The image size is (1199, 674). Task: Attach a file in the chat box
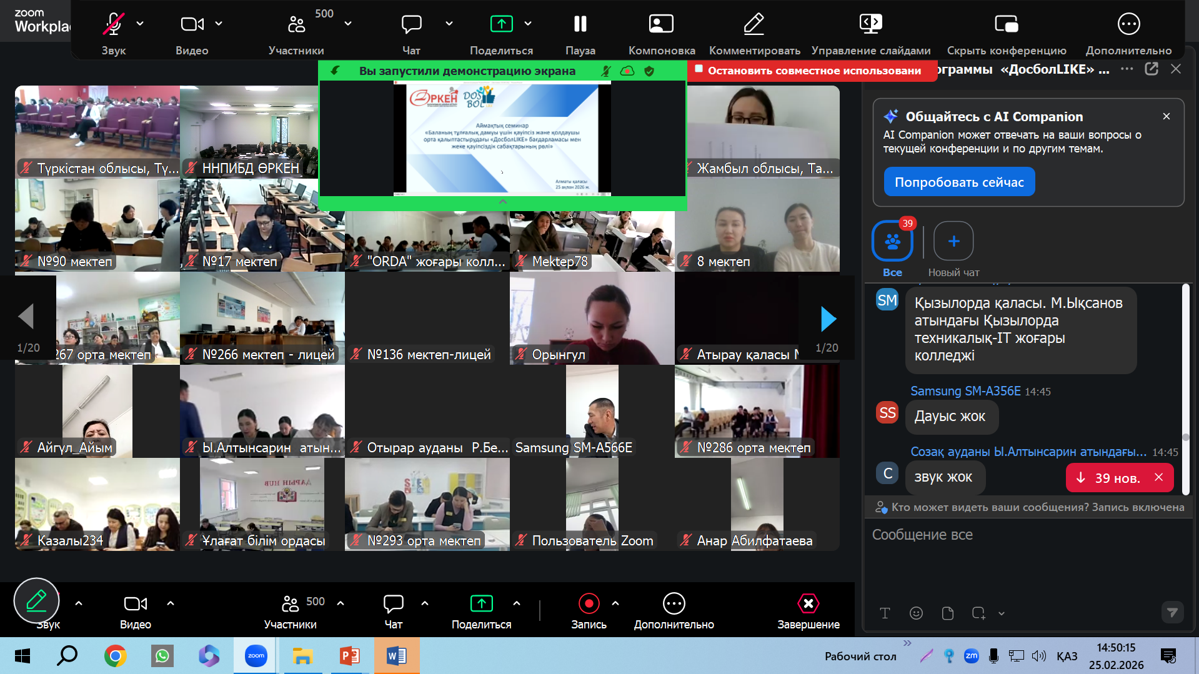pyautogui.click(x=947, y=613)
